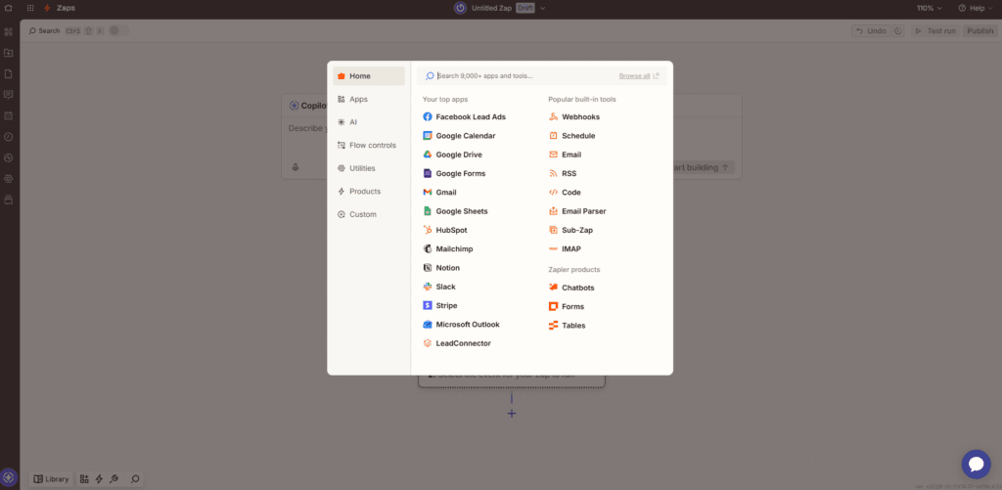Image resolution: width=1002 pixels, height=490 pixels.
Task: Open the app switcher grid icon
Action: (x=30, y=8)
